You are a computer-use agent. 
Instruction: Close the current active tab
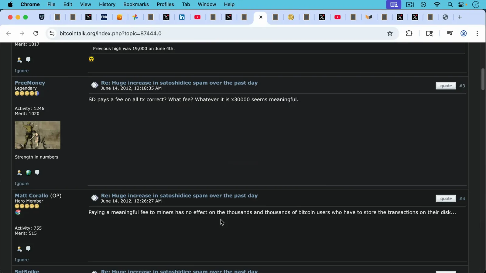tap(261, 17)
